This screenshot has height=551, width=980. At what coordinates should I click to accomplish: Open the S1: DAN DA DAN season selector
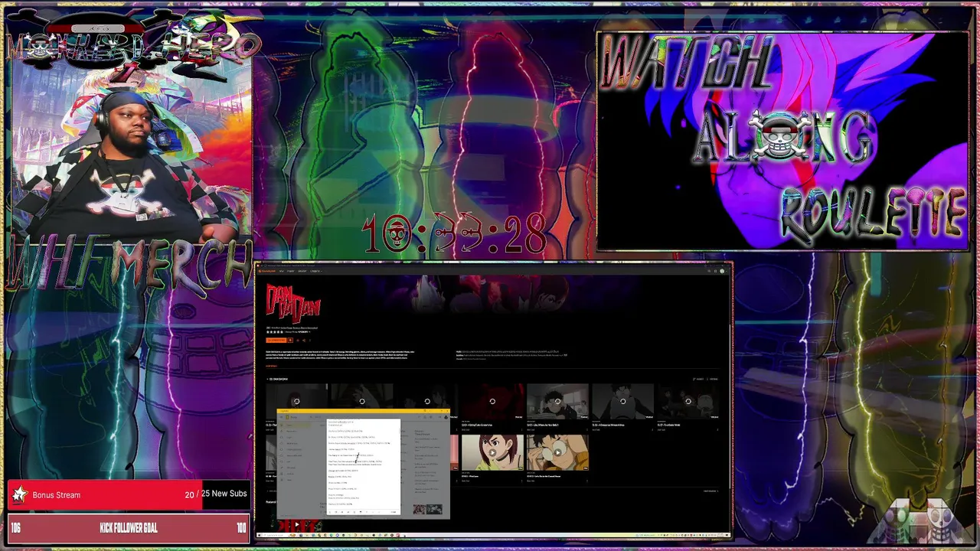click(x=277, y=379)
